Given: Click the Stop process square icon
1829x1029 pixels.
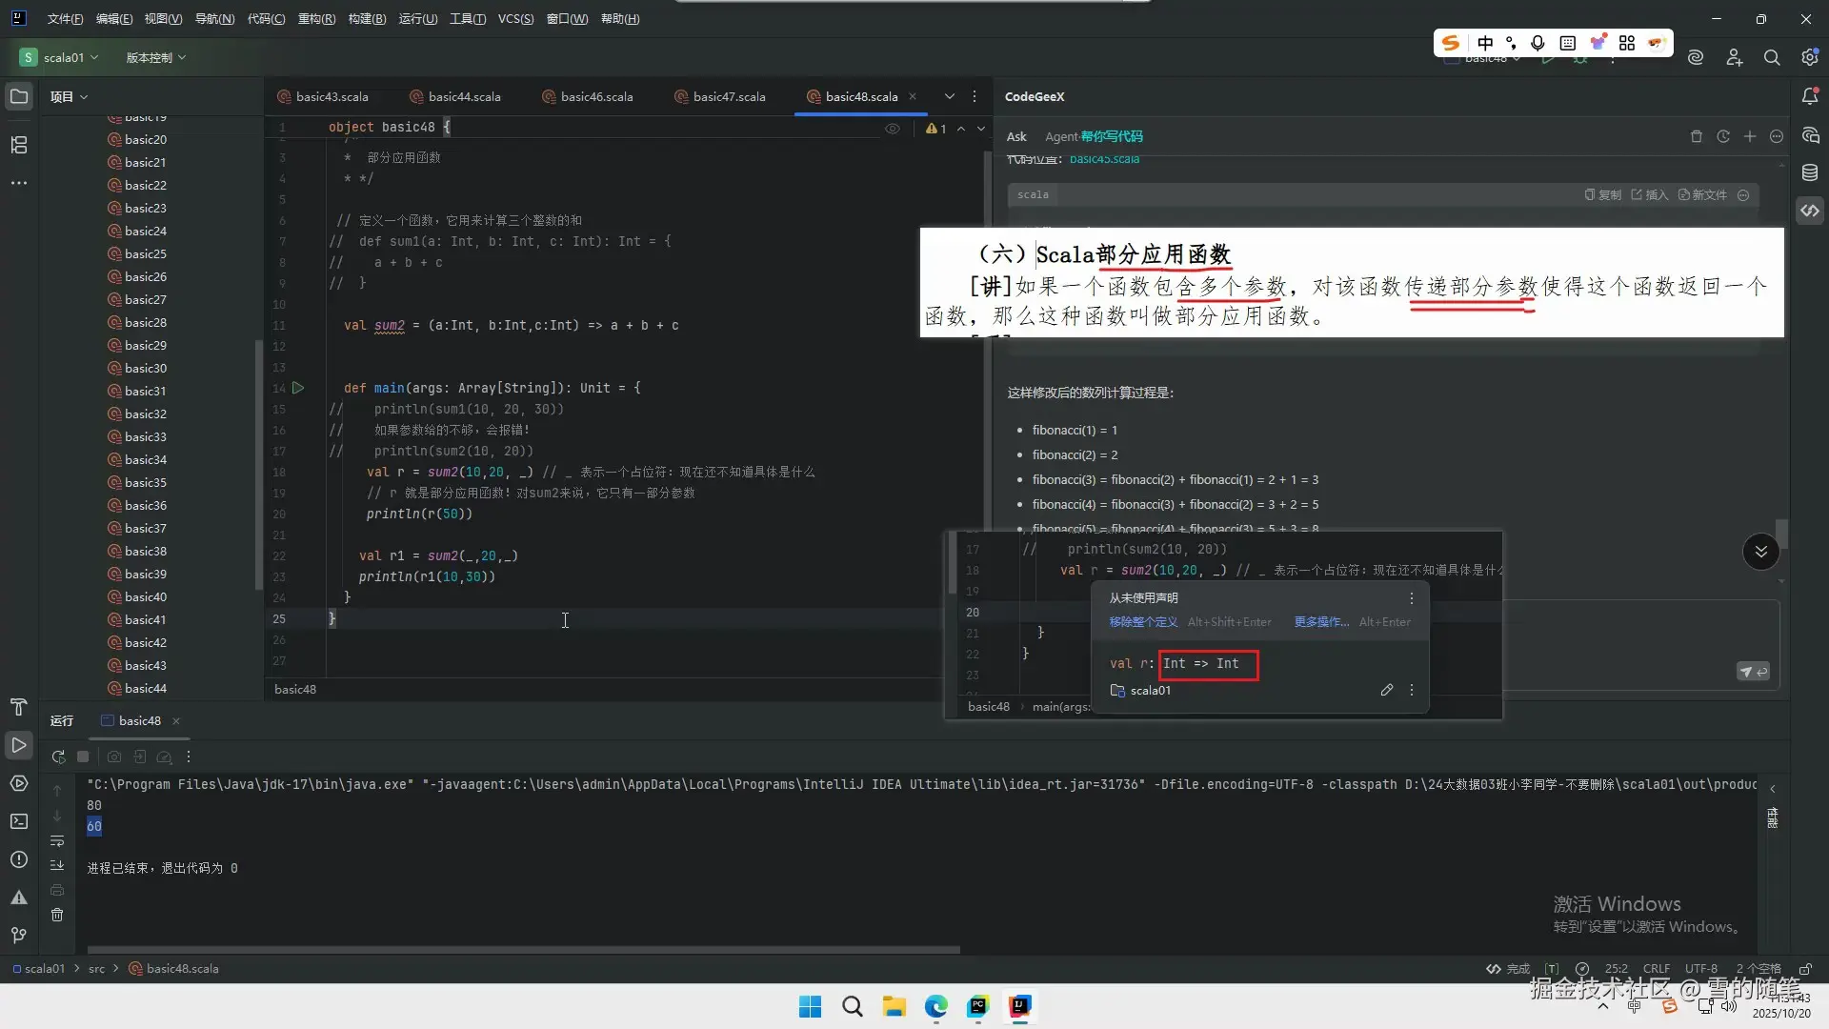Looking at the screenshot, I should click(83, 757).
